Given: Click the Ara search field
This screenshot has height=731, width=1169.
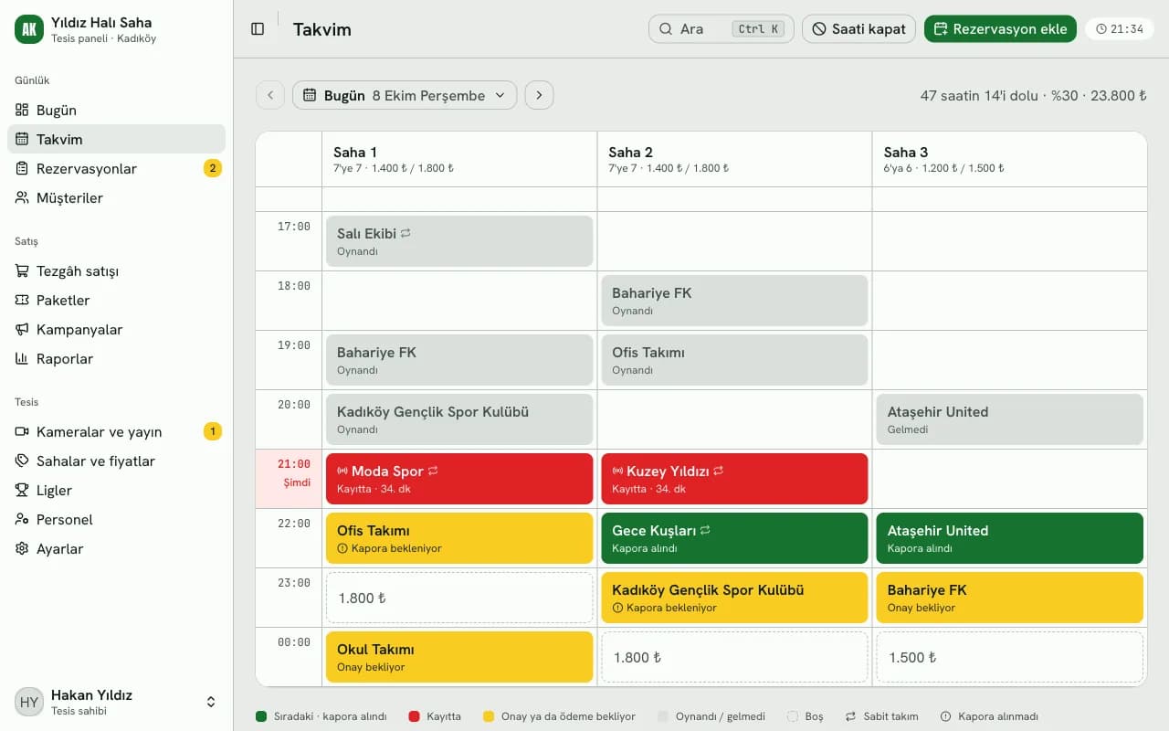Looking at the screenshot, I should (x=721, y=29).
